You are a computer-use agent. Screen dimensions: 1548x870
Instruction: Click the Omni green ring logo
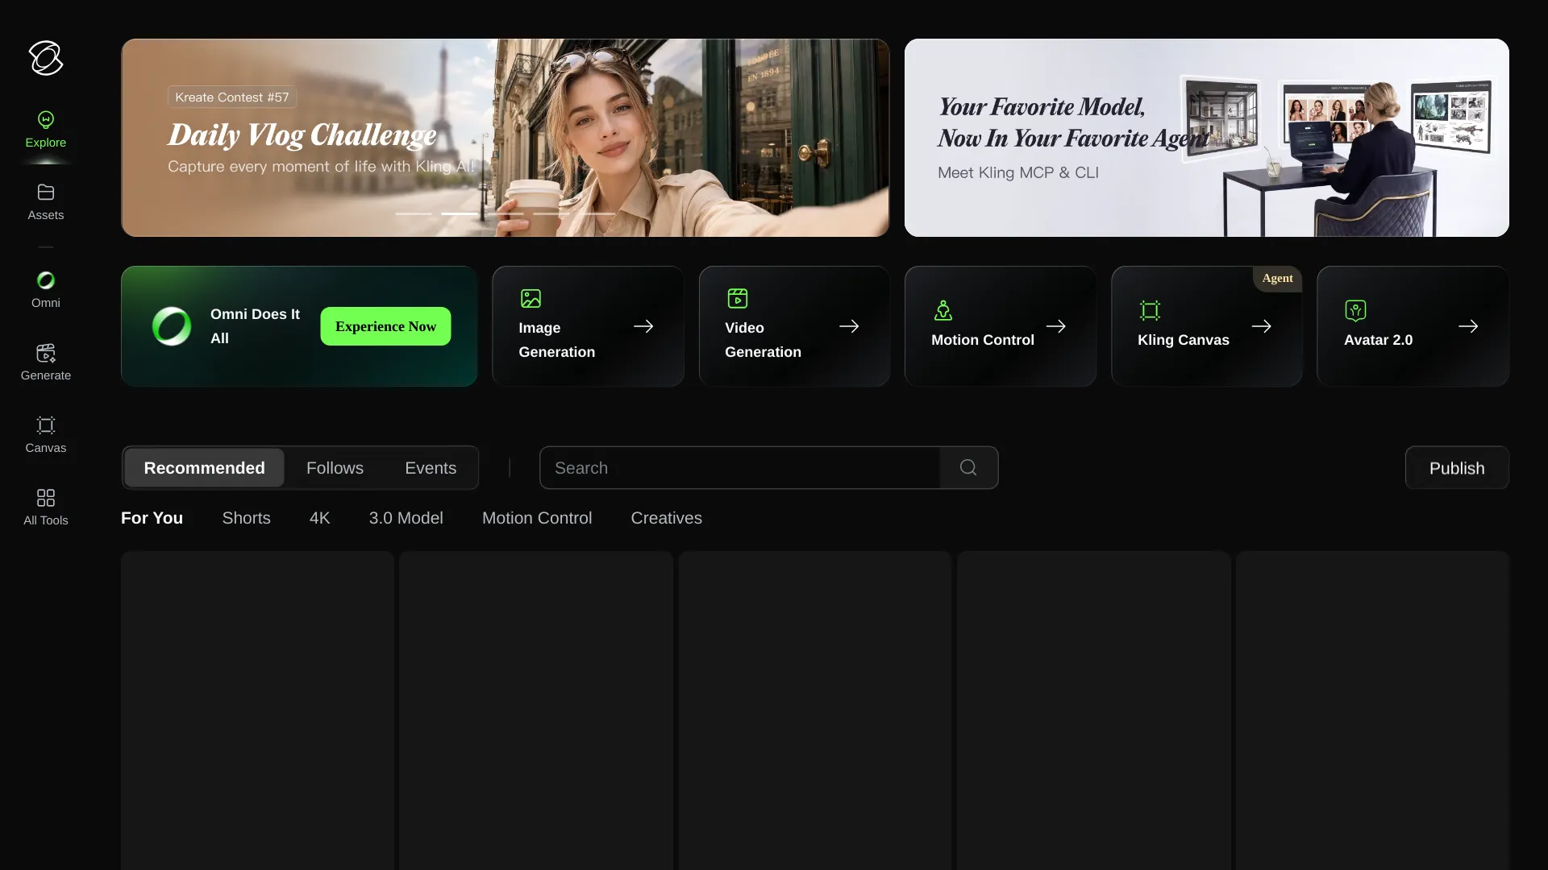point(172,326)
